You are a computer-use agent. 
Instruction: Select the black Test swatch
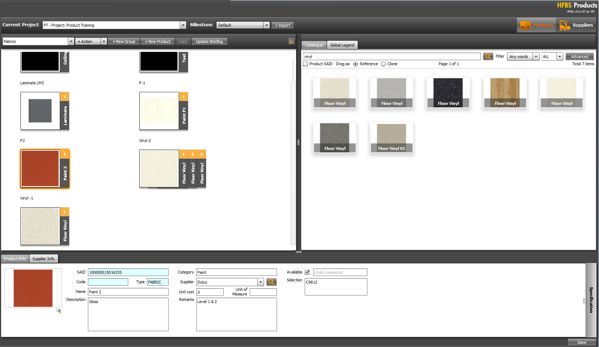pos(159,61)
